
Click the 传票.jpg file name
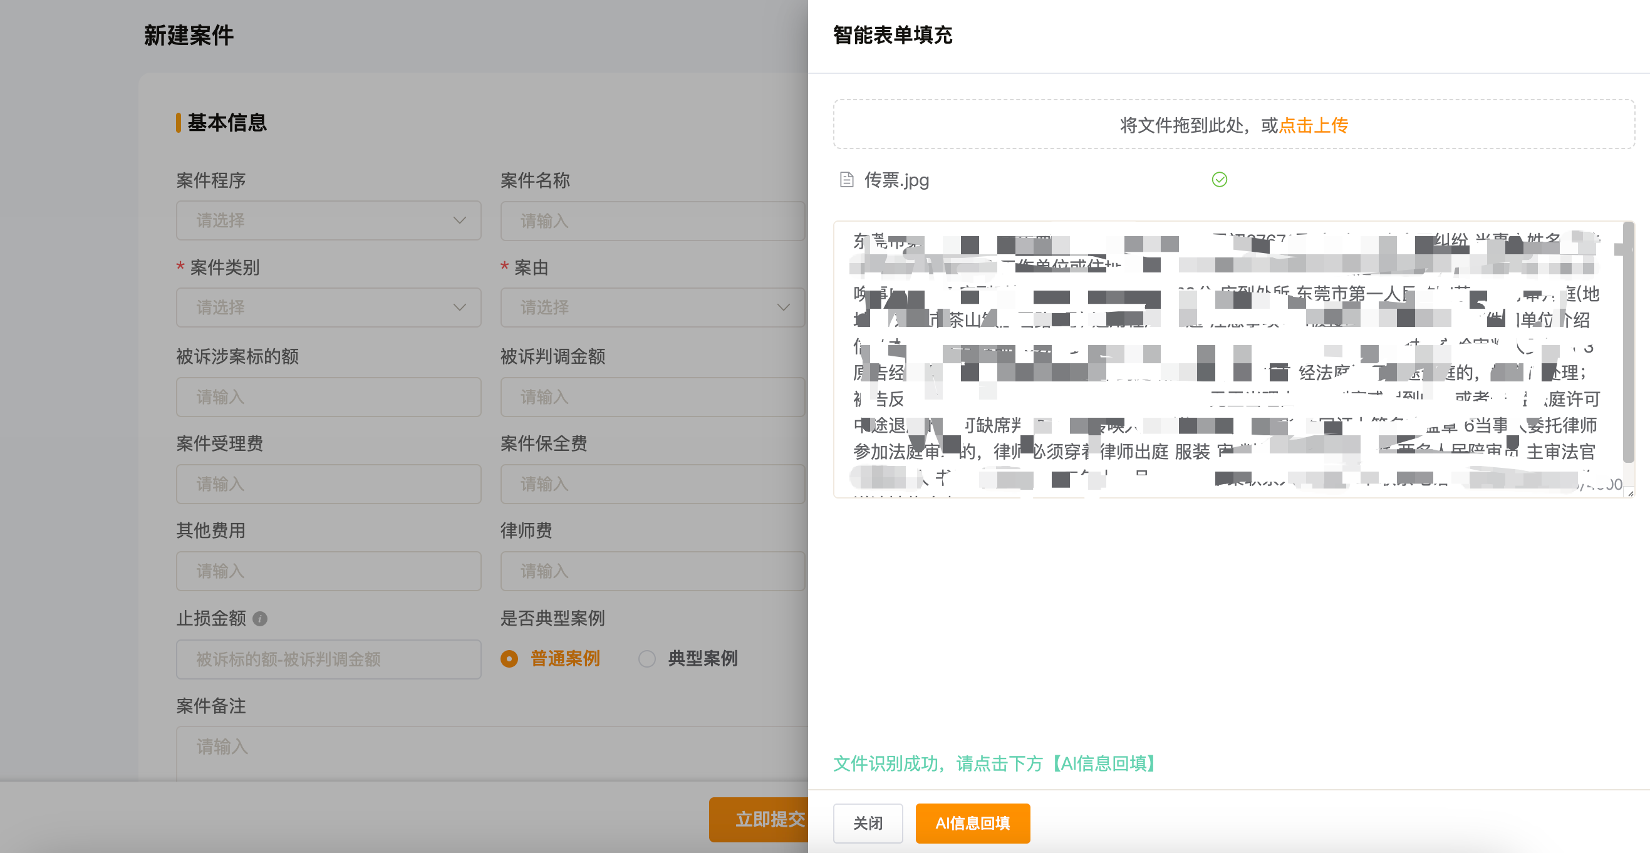coord(897,181)
